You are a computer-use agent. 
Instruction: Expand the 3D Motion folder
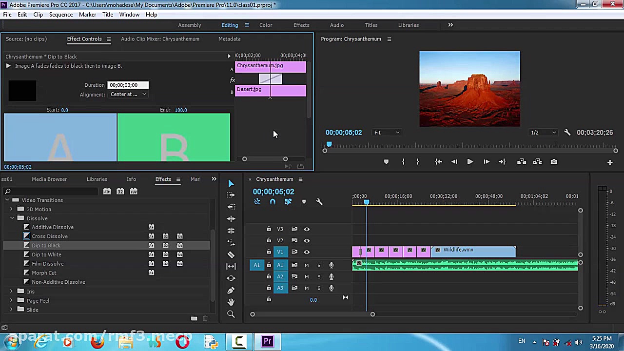12,209
